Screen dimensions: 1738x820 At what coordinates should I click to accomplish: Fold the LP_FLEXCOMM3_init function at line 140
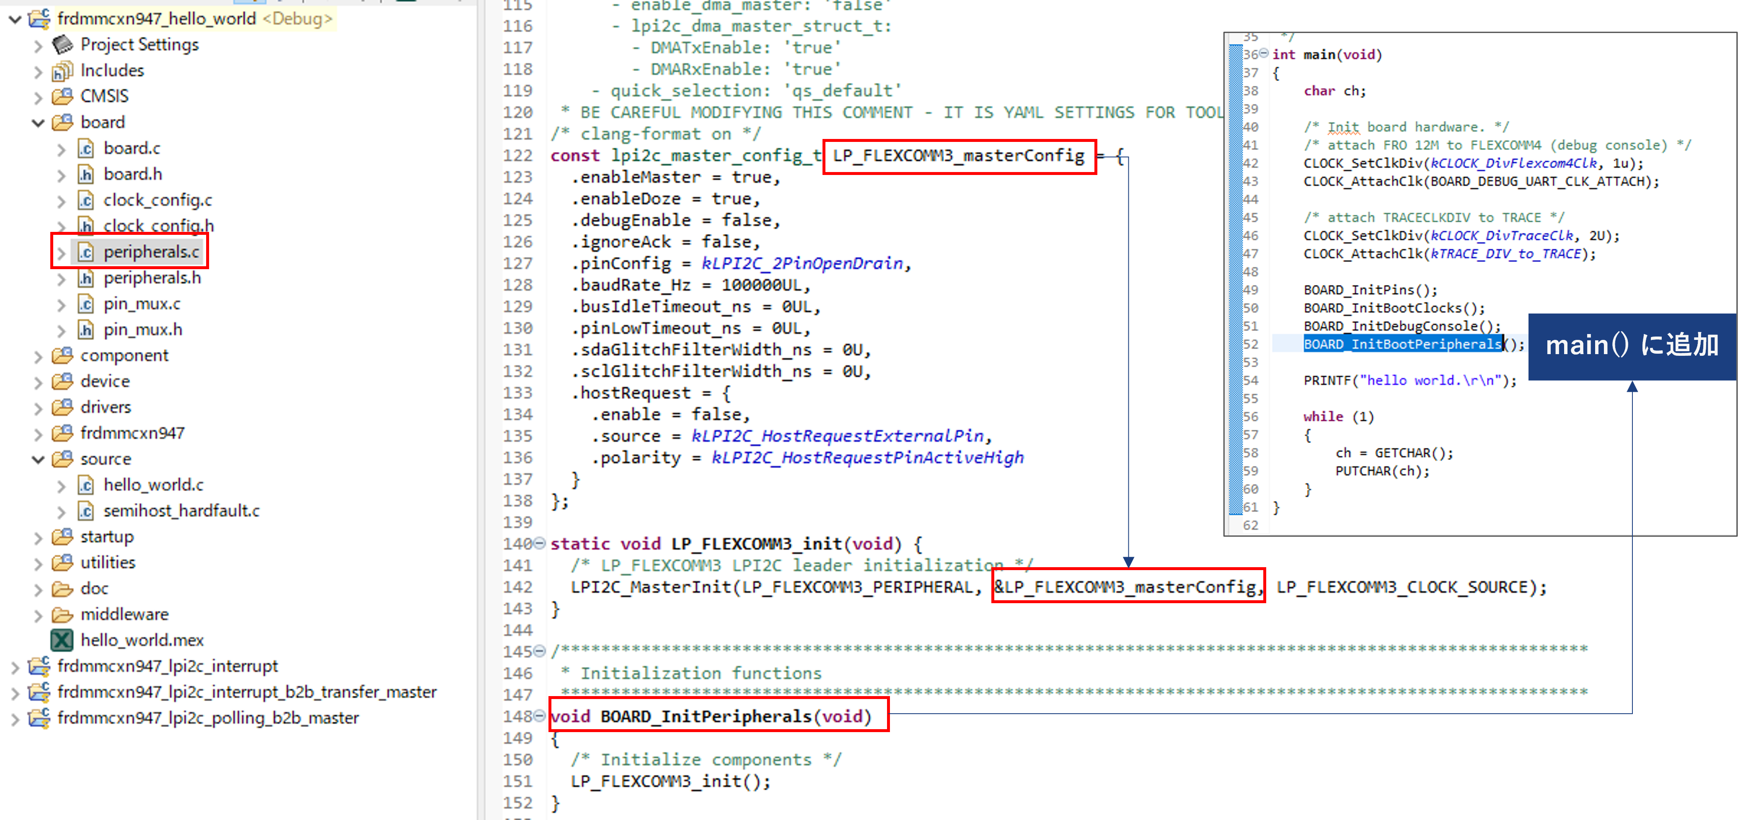tap(539, 543)
